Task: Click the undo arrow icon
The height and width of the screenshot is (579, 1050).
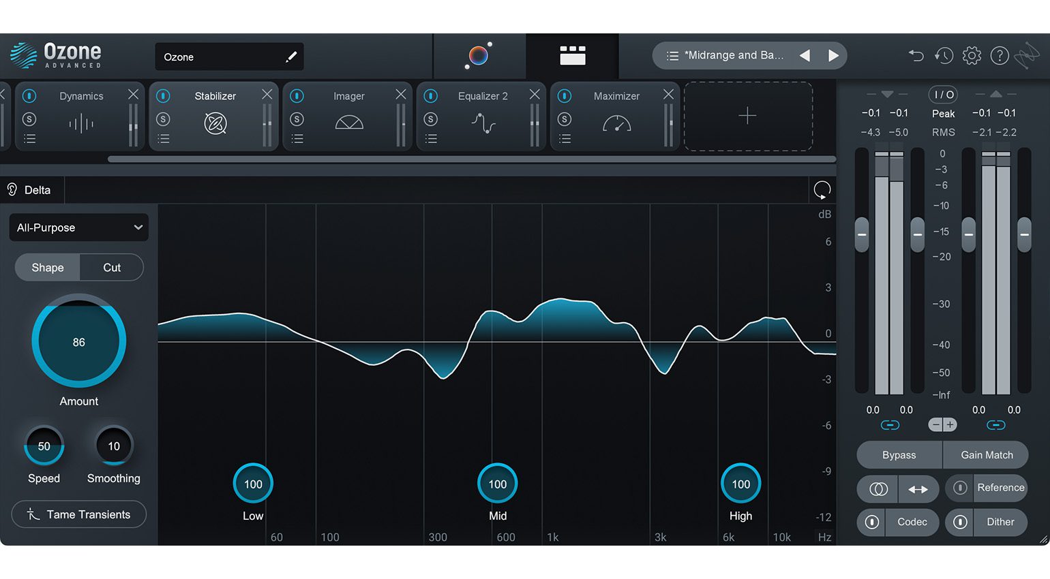Action: pos(916,55)
